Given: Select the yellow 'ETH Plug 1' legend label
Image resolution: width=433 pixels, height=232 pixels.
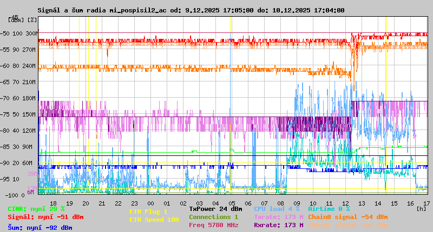Looking at the screenshot, I should (x=148, y=211).
